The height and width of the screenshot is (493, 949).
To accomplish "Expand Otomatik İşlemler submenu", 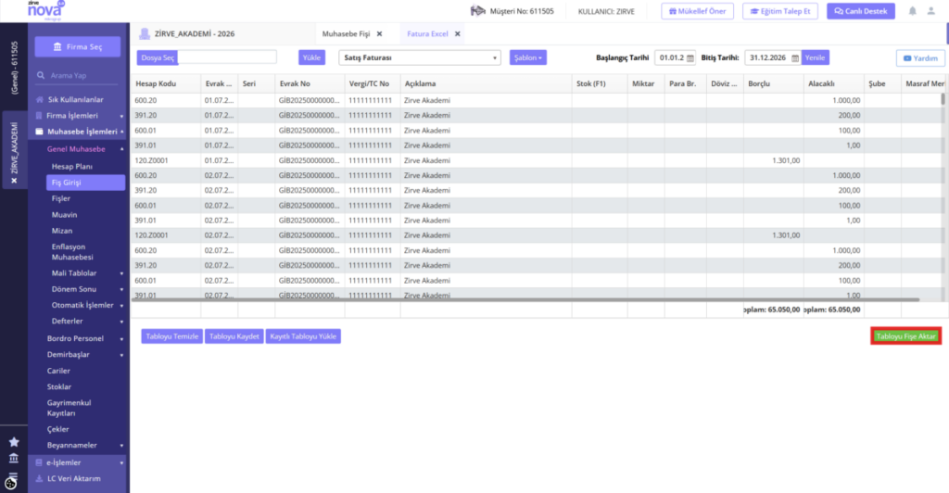I will coord(121,306).
